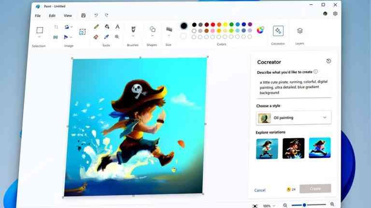
Task: Pick the red palette color
Action: 213,25
